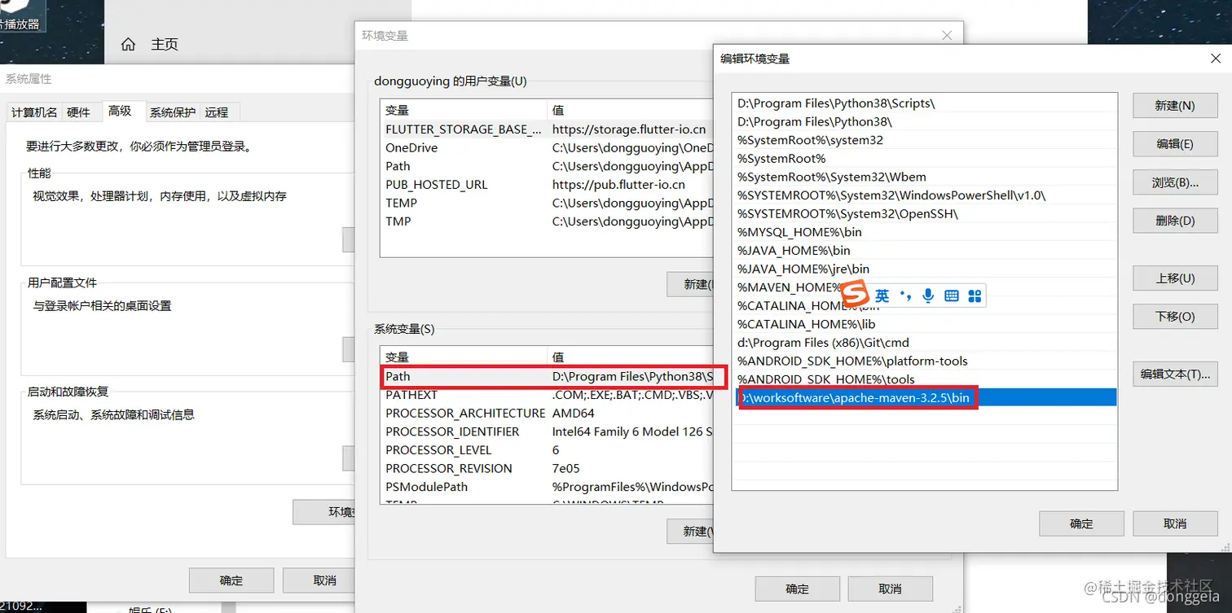The height and width of the screenshot is (613, 1232).
Task: Click the Sogou microphone voice input icon
Action: tap(928, 296)
